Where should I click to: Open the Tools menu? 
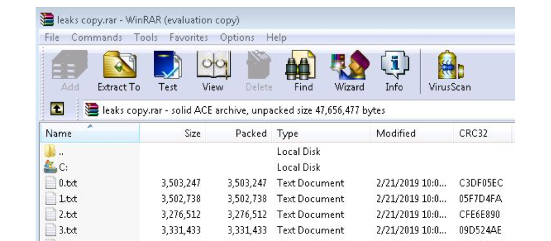tap(146, 37)
